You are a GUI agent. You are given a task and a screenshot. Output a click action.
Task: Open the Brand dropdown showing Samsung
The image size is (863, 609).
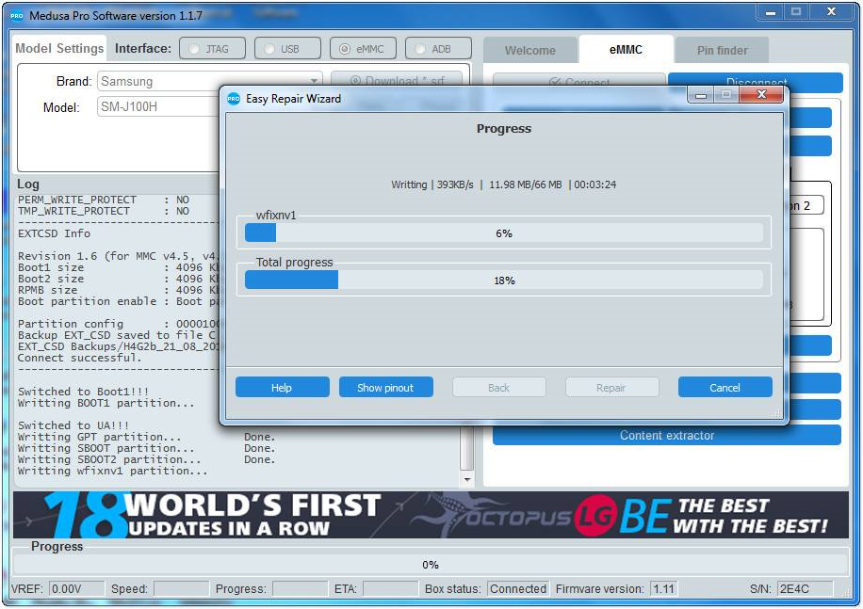pos(209,81)
